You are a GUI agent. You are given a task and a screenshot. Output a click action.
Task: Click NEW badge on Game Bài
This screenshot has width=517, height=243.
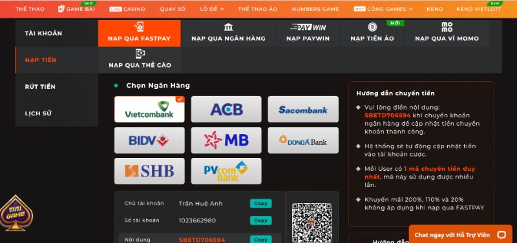tap(89, 3)
